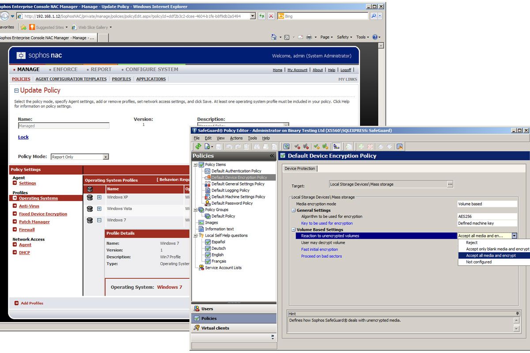Open AGENT CONFIGURATION TEMPLATES submenu link

(x=71, y=79)
